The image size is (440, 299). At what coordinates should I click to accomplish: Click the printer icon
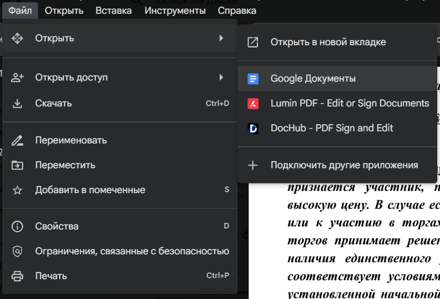(x=18, y=276)
